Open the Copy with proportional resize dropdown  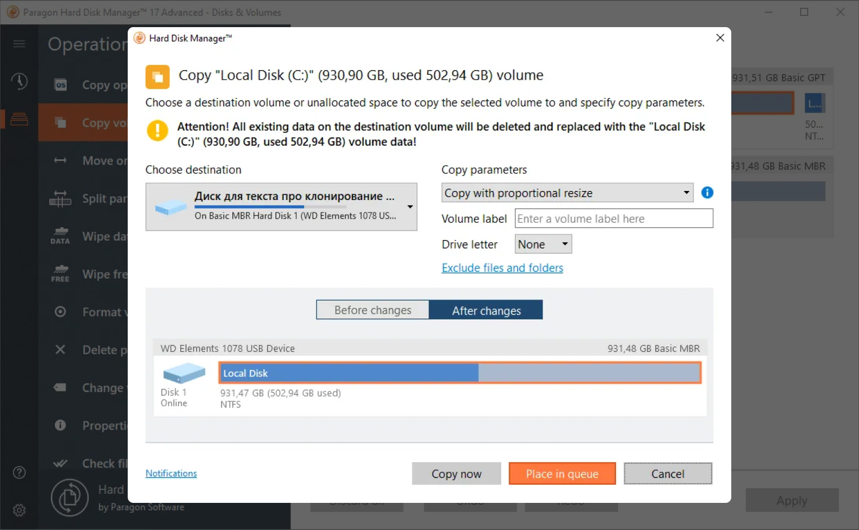tap(567, 193)
